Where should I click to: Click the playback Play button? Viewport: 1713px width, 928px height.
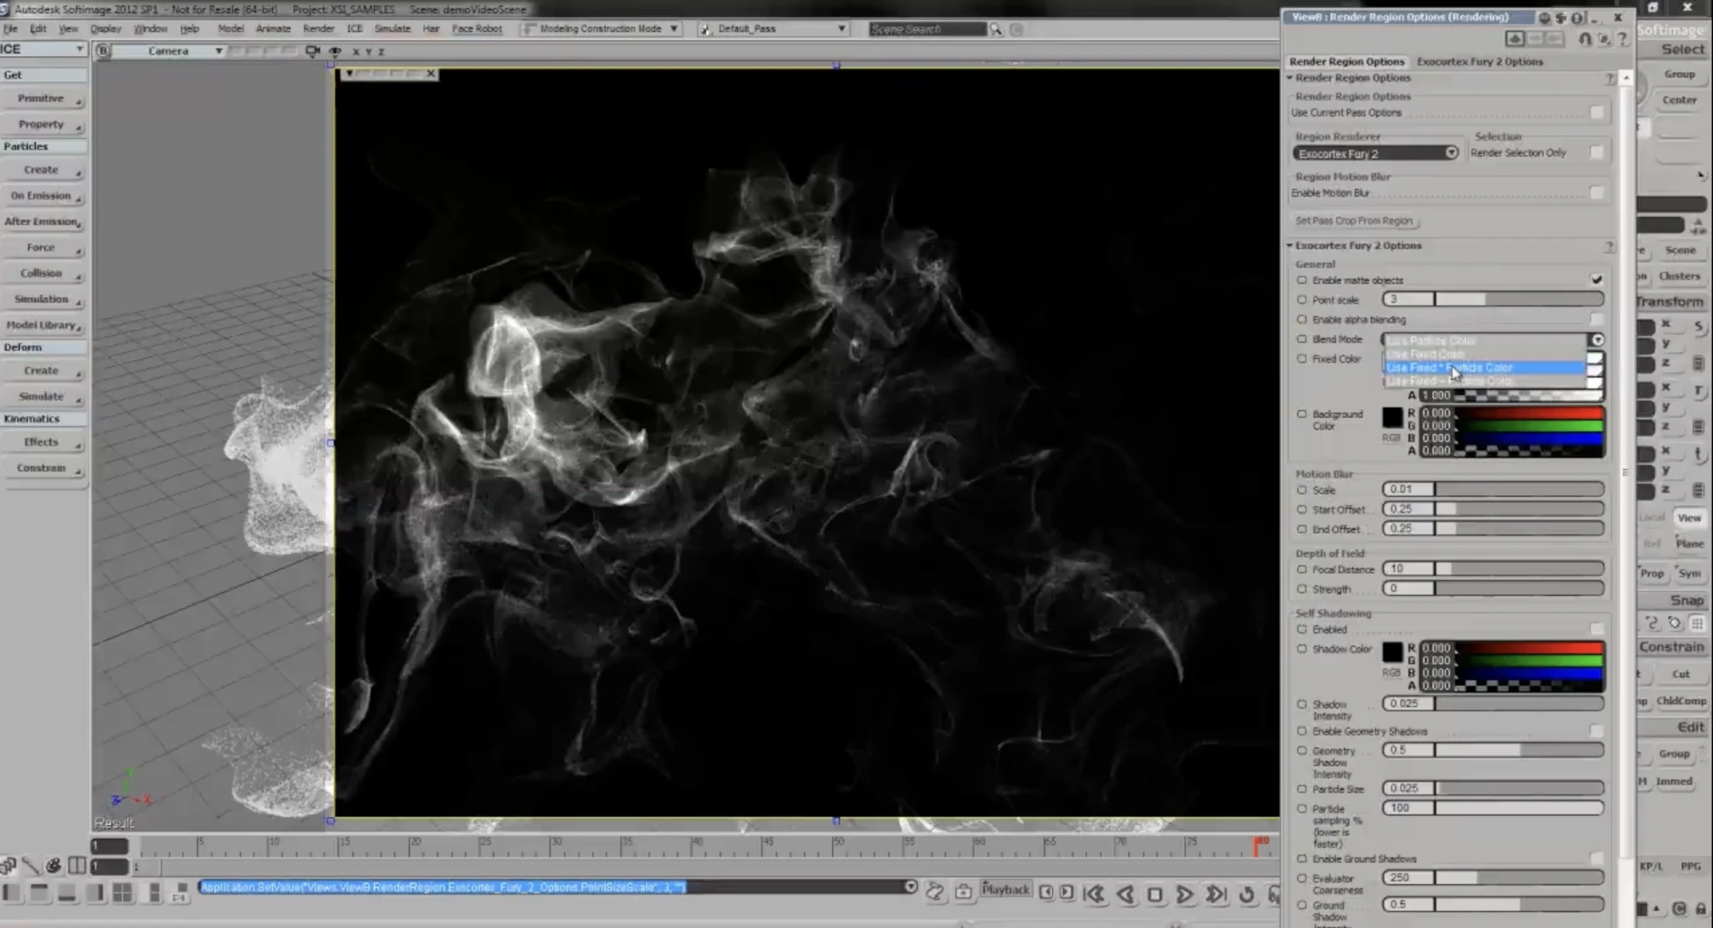[x=1186, y=894]
